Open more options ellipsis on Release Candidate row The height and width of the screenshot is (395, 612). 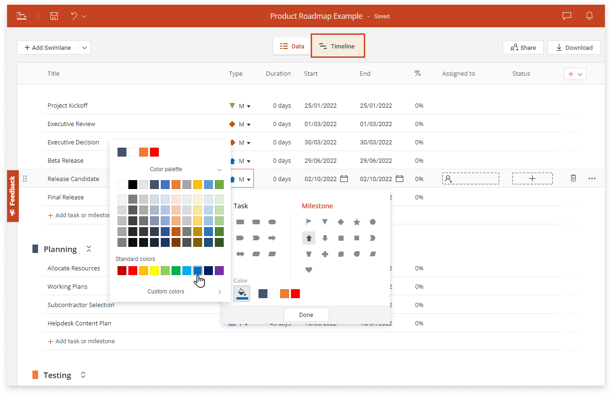pos(592,178)
